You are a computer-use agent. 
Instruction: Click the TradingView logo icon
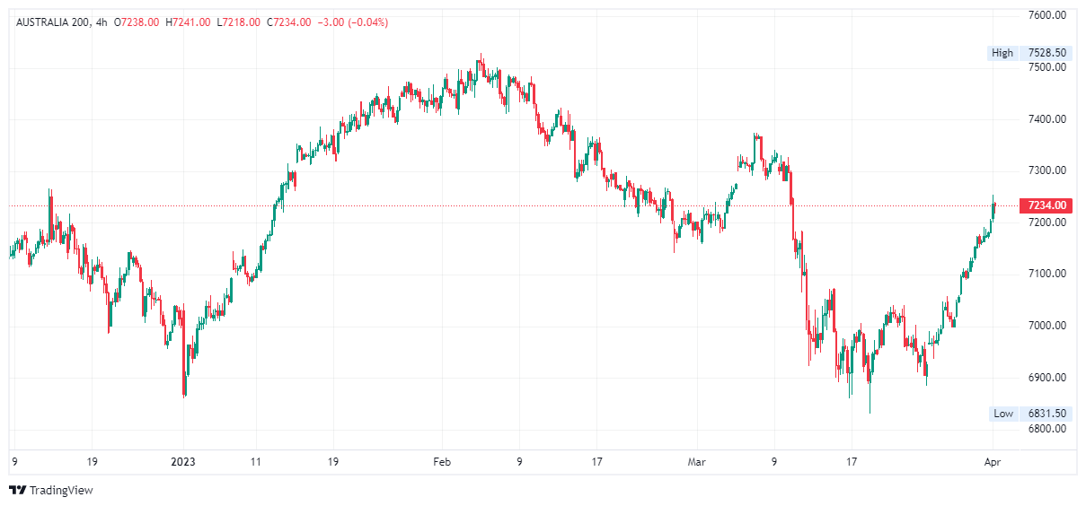[17, 491]
